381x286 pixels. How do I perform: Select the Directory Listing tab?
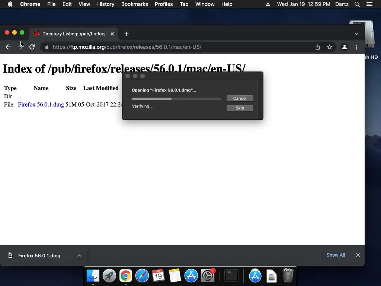click(x=74, y=34)
